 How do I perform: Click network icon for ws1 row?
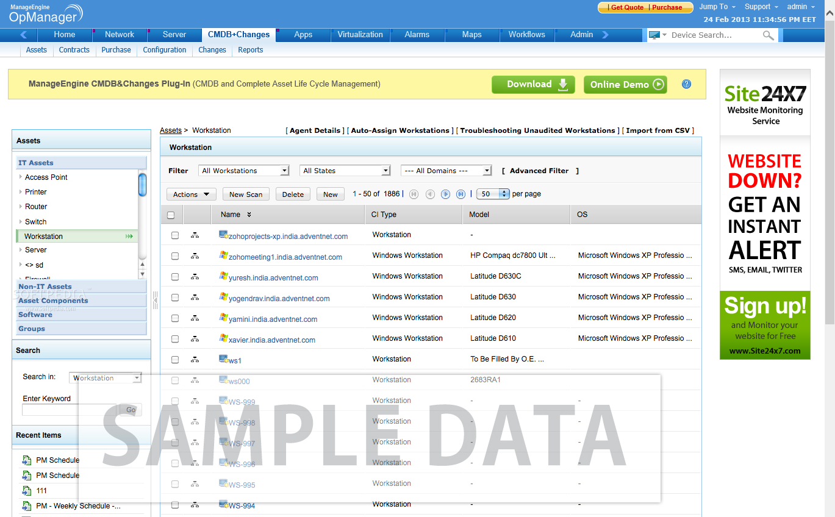point(195,360)
